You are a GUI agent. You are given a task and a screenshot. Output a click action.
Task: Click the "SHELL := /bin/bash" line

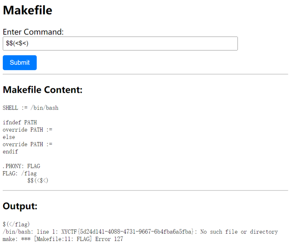point(31,108)
